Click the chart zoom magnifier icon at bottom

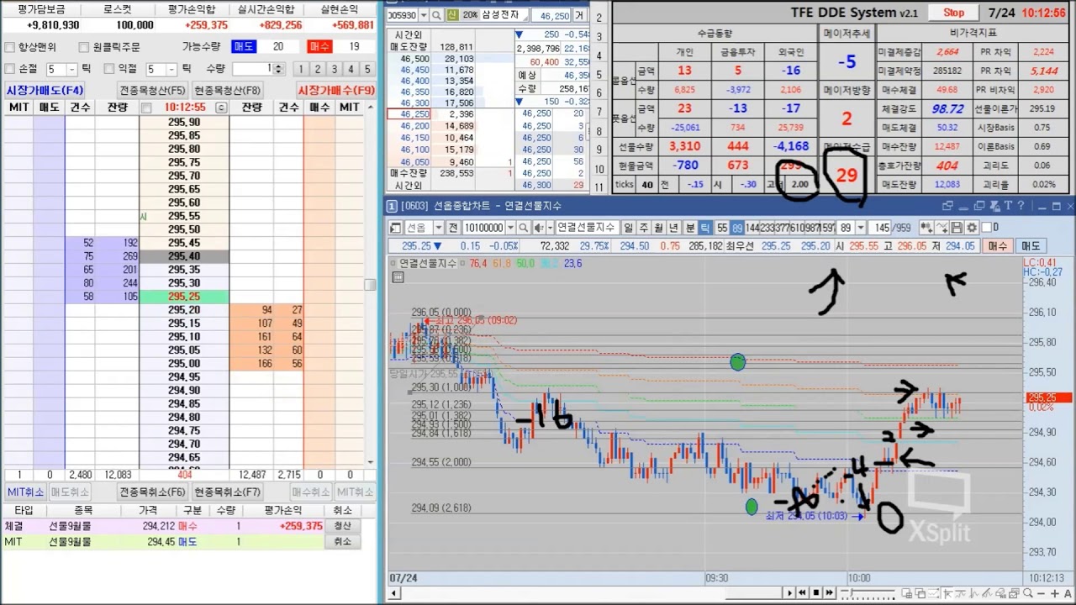point(1027,593)
